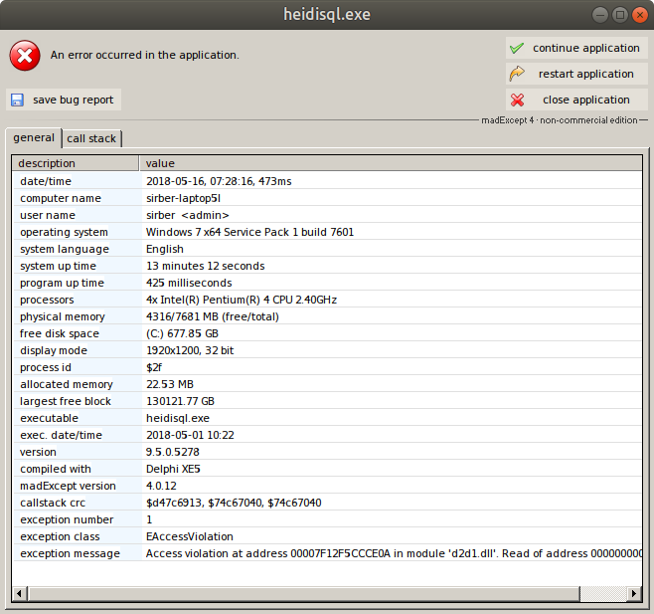
Task: Select value 9.5.0.5278
Action: pyautogui.click(x=173, y=452)
